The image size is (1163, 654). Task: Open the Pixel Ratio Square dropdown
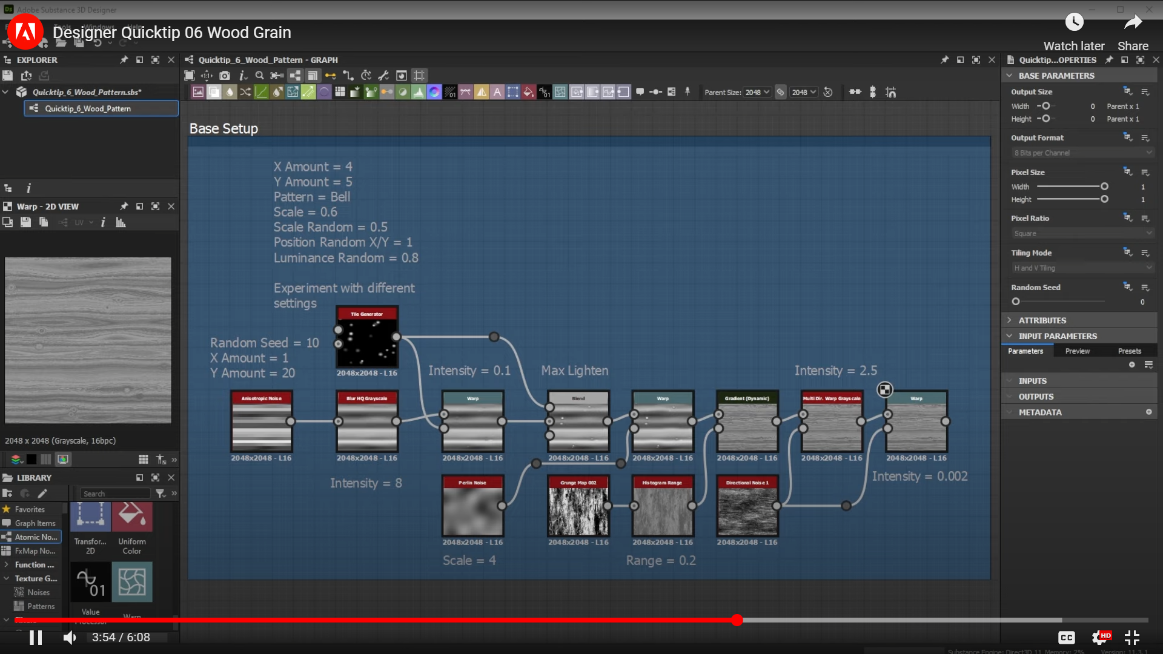(x=1082, y=234)
